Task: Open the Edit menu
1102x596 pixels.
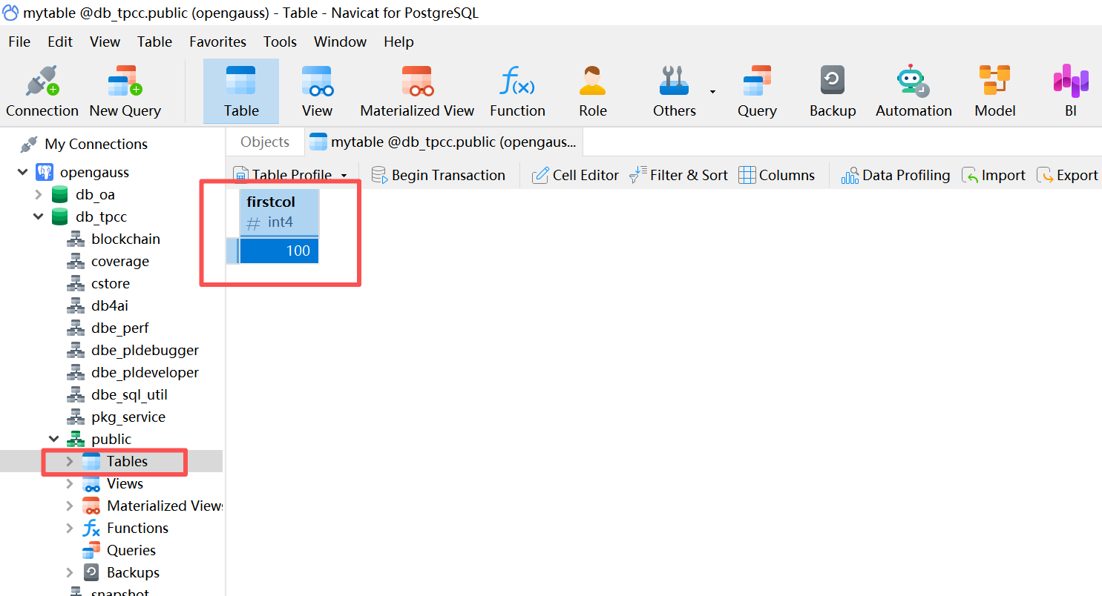Action: (x=60, y=42)
